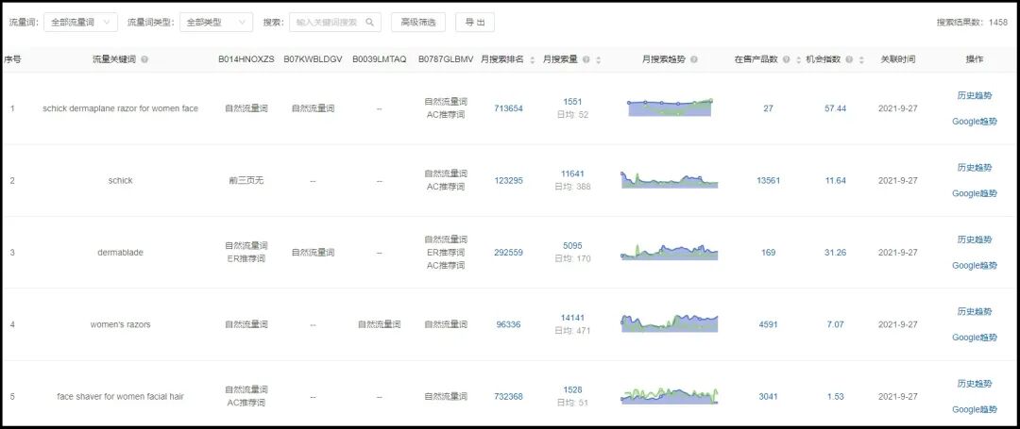Click products count 13561
1020x429 pixels.
tap(768, 180)
